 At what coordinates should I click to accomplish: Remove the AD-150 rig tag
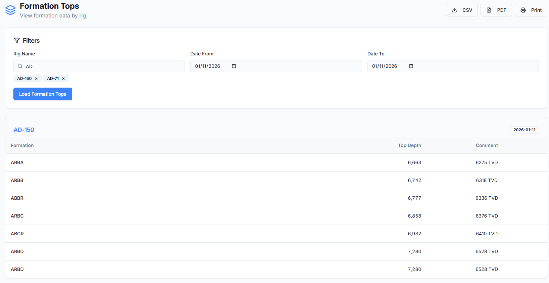36,79
